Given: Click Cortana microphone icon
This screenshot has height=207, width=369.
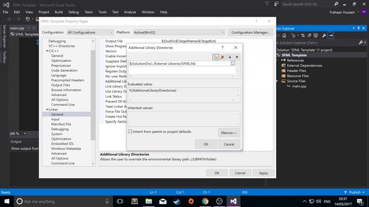Looking at the screenshot, I should click(107, 201).
